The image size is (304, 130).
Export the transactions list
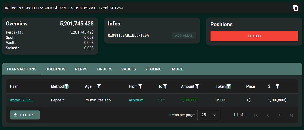(25, 115)
